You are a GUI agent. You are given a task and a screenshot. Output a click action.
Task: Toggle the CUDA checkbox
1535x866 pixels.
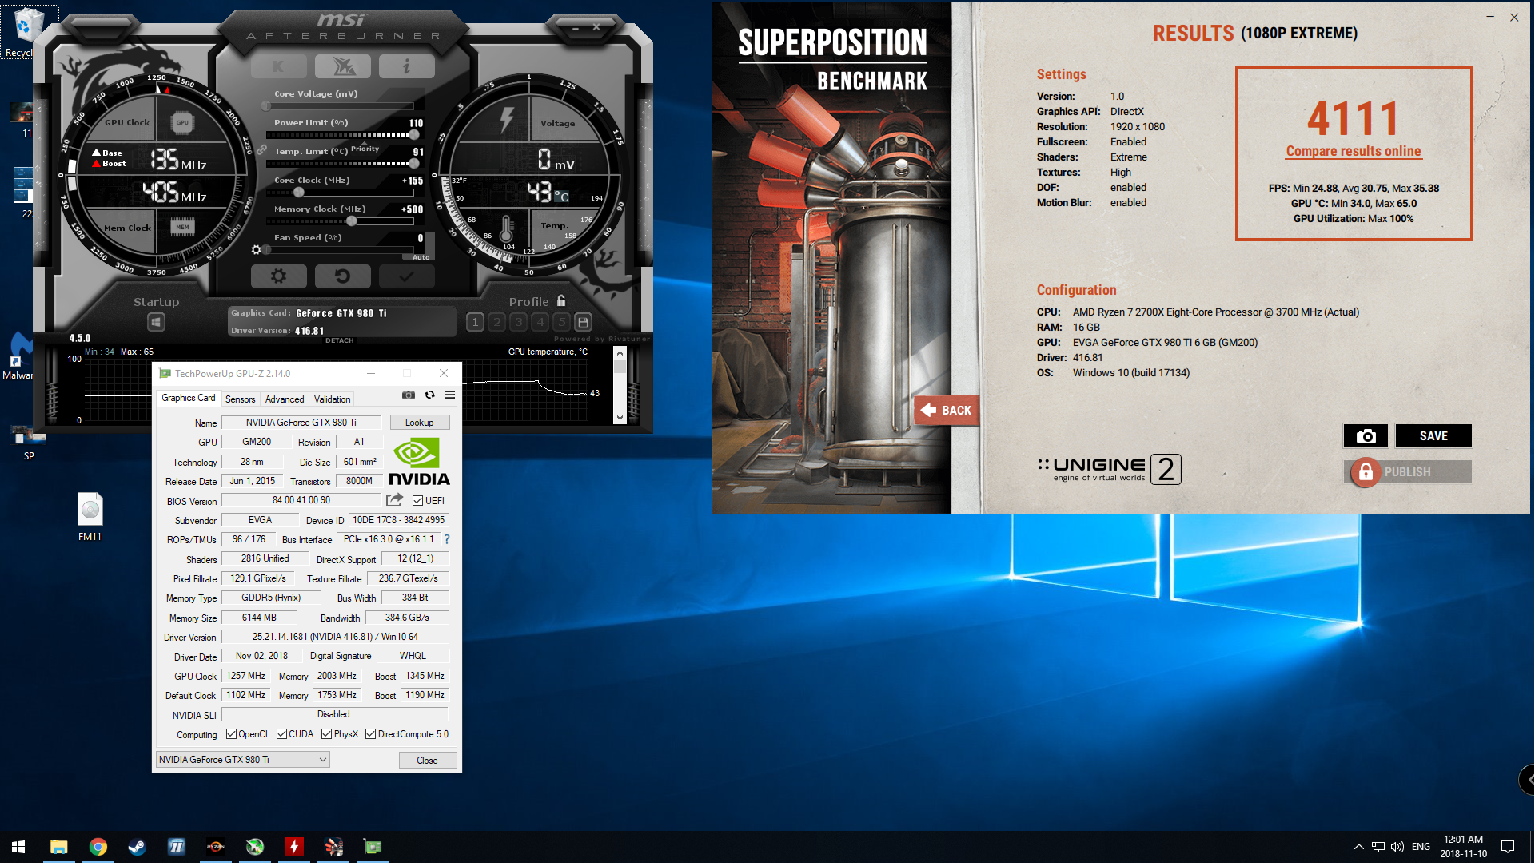(x=281, y=735)
